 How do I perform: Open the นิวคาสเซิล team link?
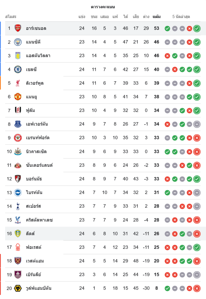[36, 152]
